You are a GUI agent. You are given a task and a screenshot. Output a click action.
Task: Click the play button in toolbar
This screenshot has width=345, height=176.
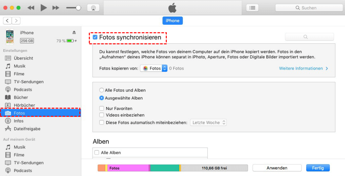click(44, 8)
